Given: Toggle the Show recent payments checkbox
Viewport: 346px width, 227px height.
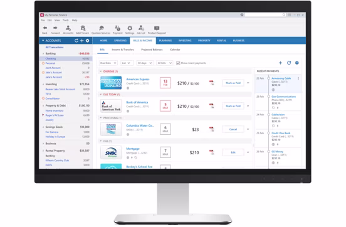Looking at the screenshot, I should click(x=178, y=63).
